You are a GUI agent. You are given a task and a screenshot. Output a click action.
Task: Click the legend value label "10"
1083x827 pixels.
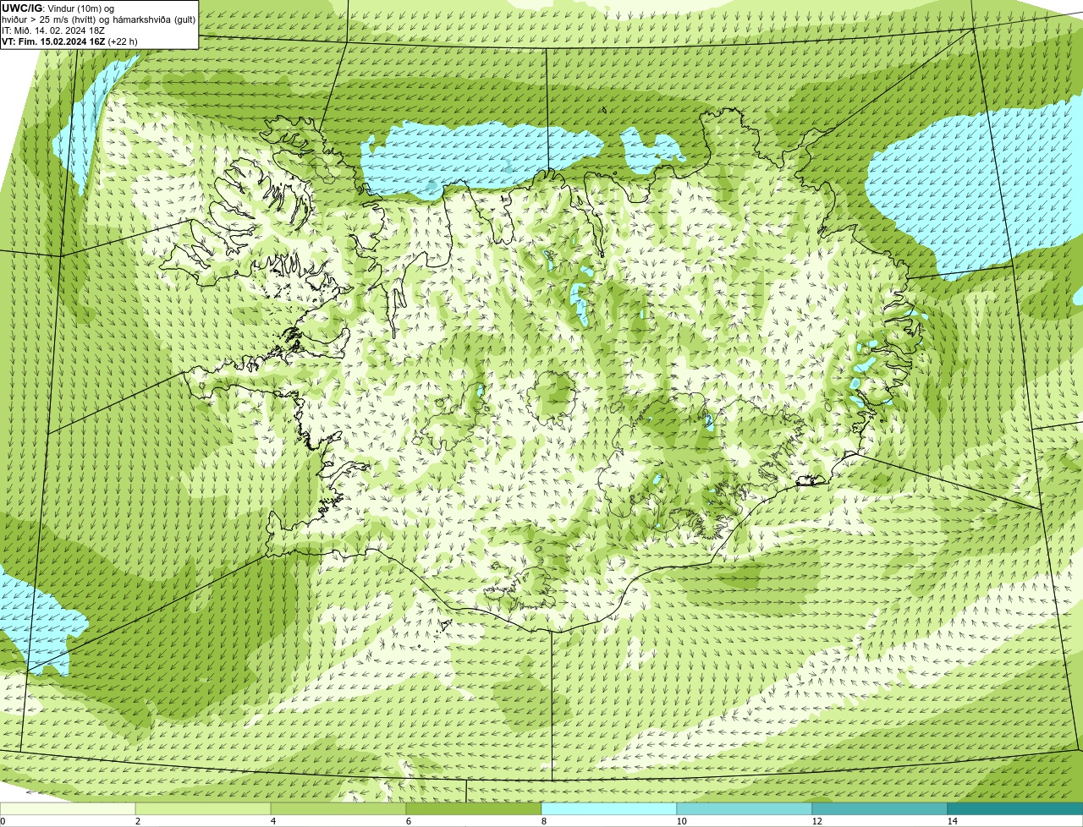(x=681, y=821)
